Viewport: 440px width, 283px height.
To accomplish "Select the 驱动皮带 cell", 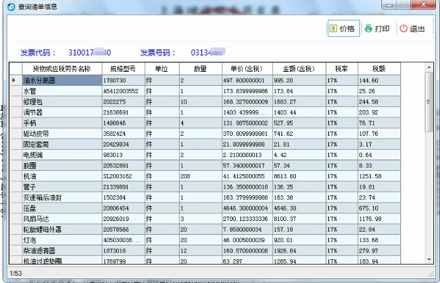I will [x=61, y=134].
